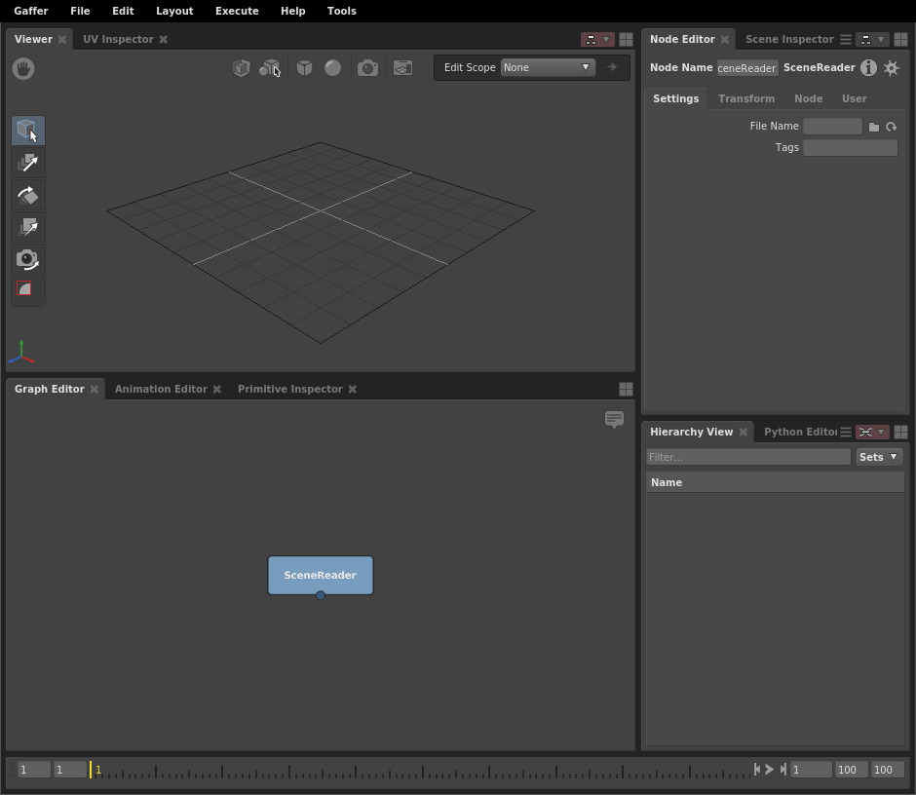916x795 pixels.
Task: Switch to the UV Inspector tab
Action: point(118,39)
